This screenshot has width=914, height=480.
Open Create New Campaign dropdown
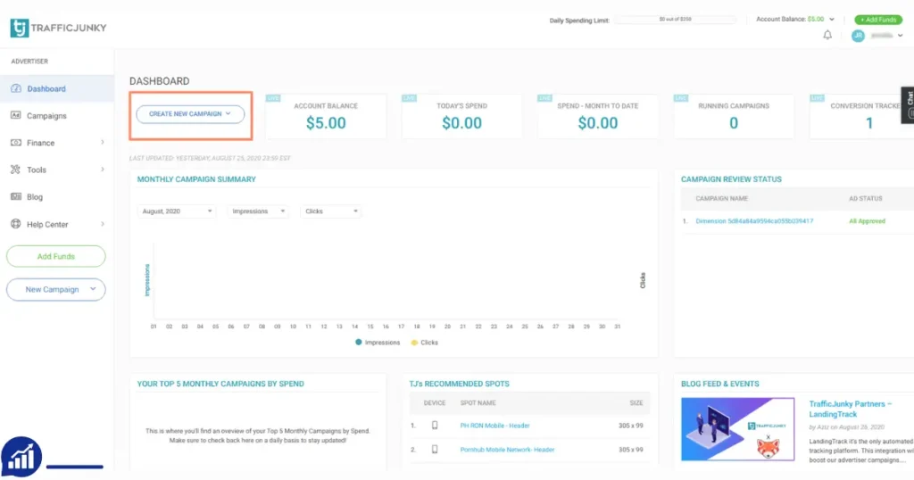(190, 113)
